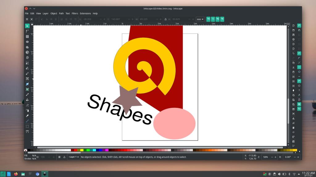The width and height of the screenshot is (316, 177).
Task: Expand the Layer 1 dropdown
Action: pyautogui.click(x=73, y=157)
